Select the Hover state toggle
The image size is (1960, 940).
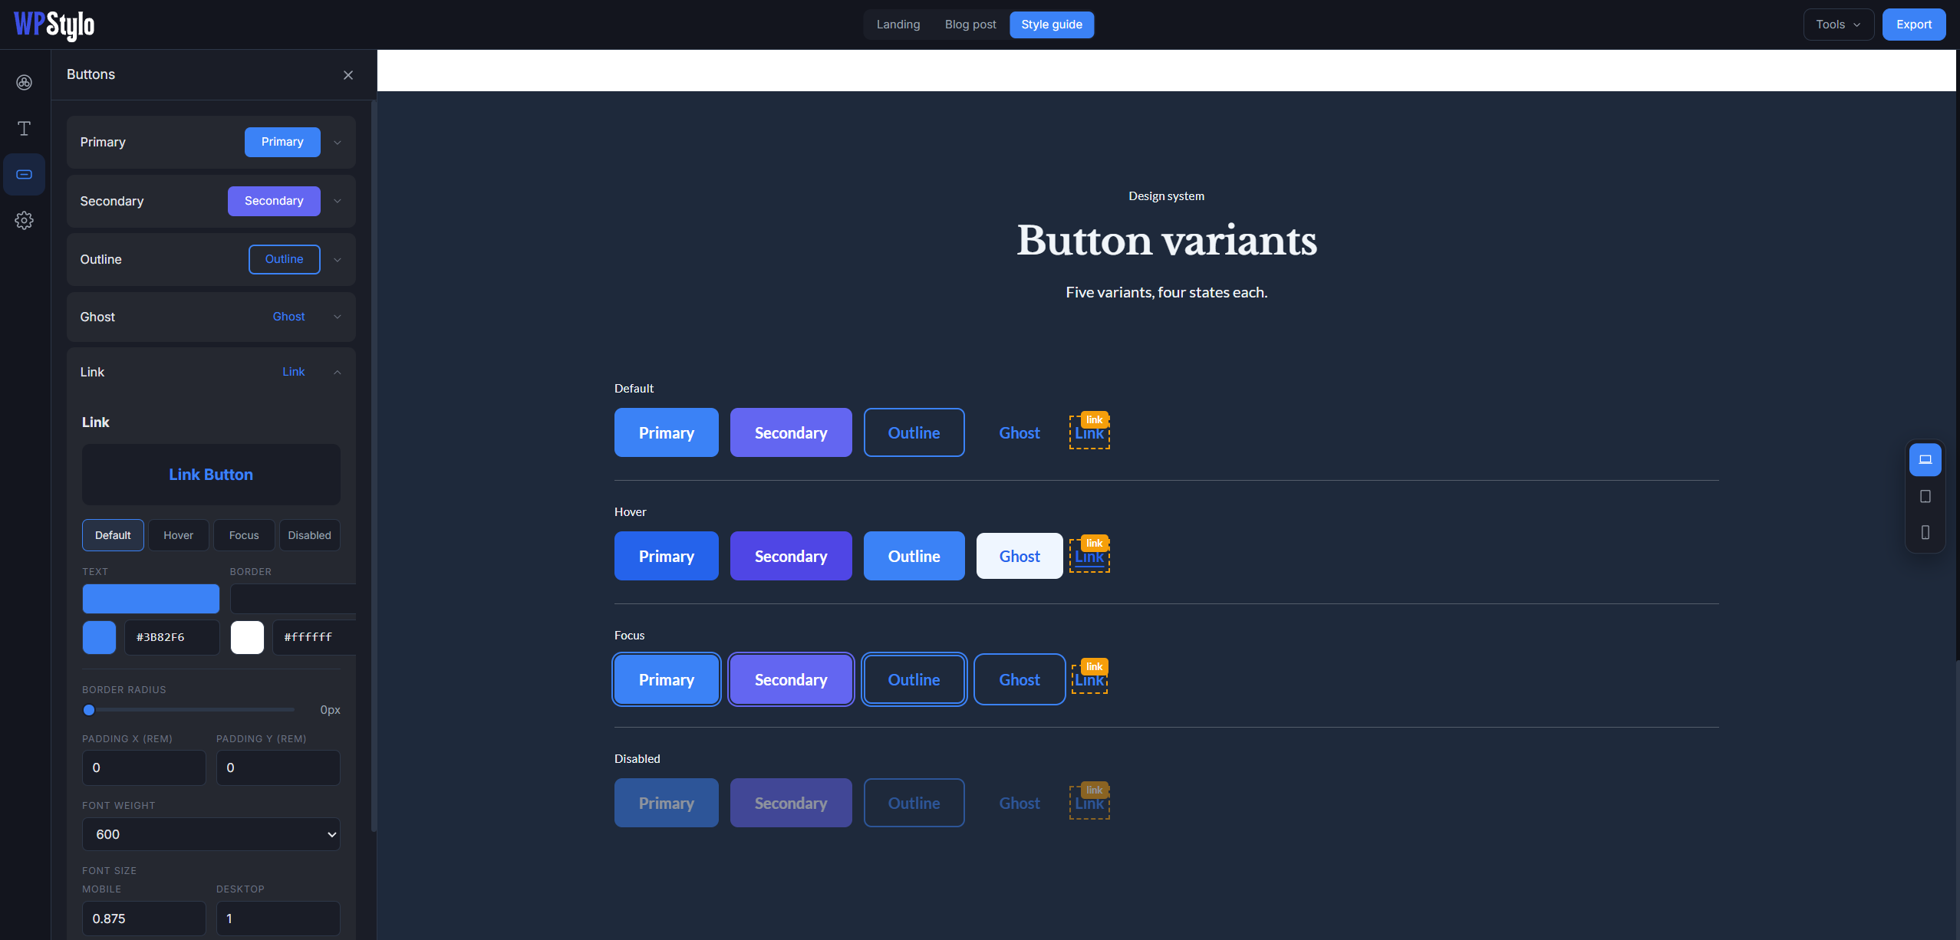pos(179,535)
